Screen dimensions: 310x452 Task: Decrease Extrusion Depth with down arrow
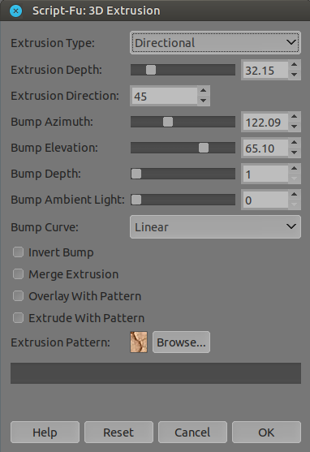pyautogui.click(x=294, y=75)
